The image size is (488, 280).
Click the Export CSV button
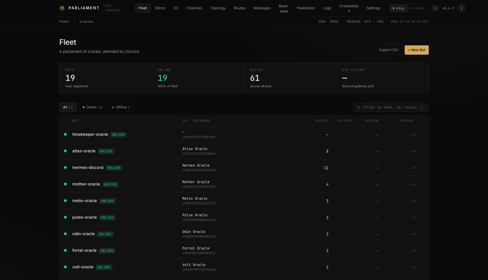click(x=389, y=50)
